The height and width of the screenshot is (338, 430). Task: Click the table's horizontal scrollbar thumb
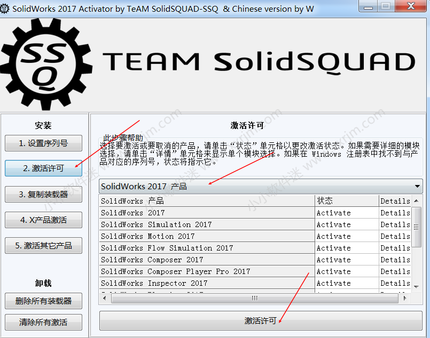(x=254, y=298)
